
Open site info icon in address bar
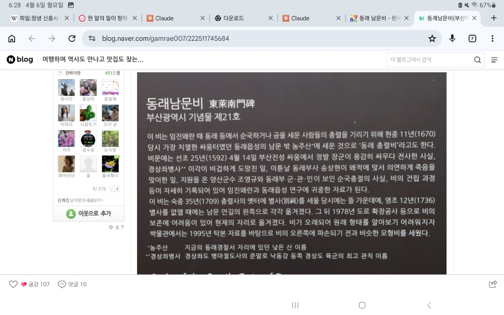[92, 38]
